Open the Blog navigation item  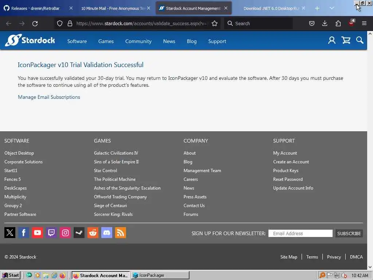tap(192, 41)
